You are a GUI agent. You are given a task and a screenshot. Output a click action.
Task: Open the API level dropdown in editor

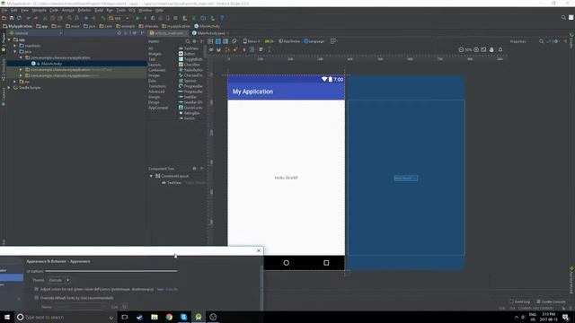[x=270, y=41]
